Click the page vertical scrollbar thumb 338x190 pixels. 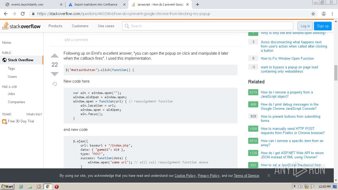click(336, 73)
